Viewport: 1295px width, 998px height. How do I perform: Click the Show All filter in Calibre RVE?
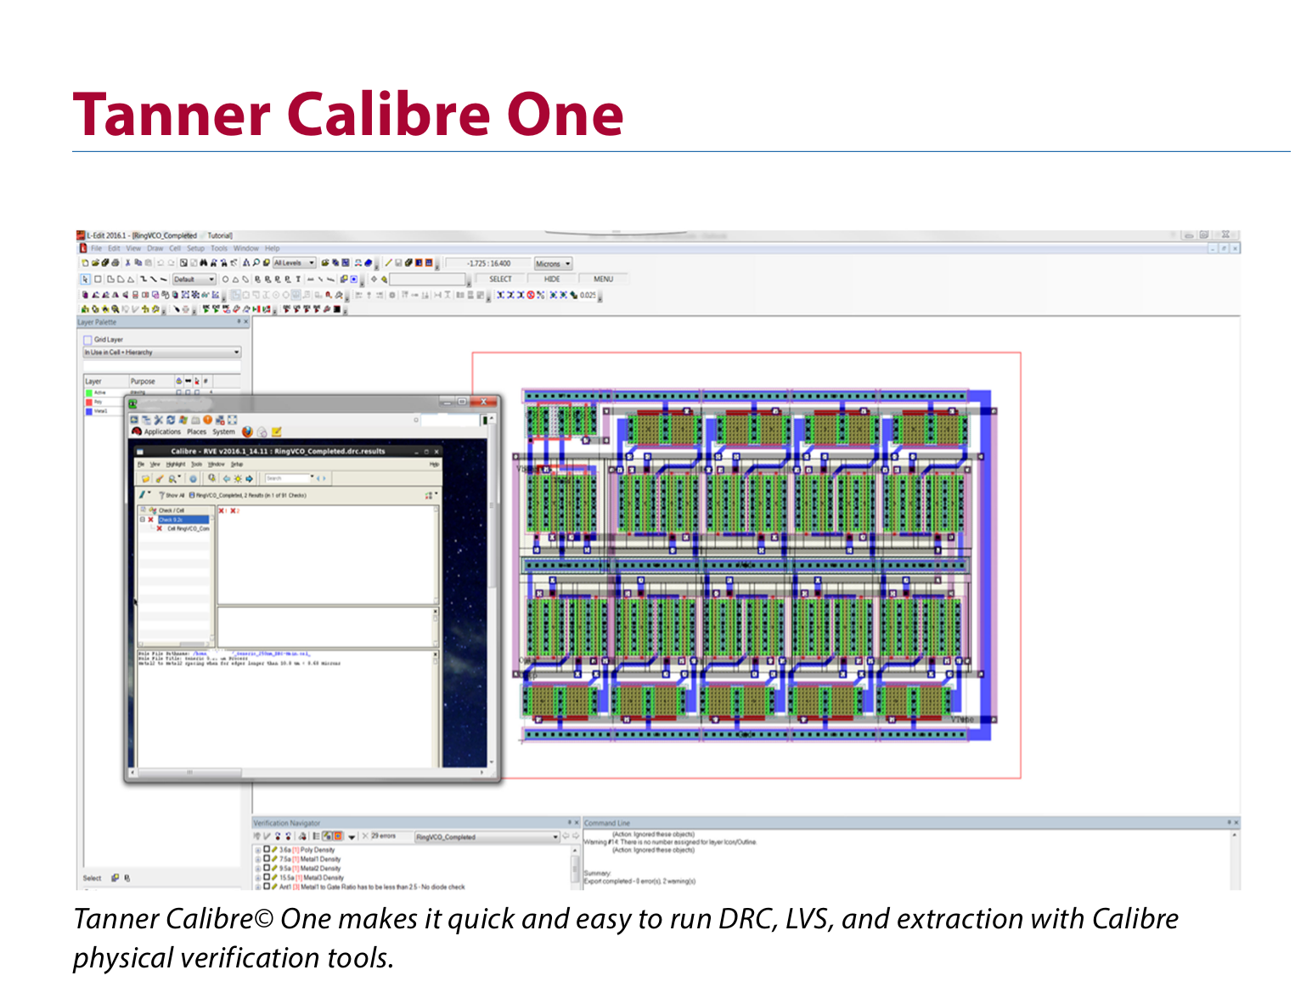coord(172,495)
